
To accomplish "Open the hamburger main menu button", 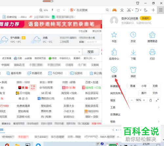I will point(161,10).
